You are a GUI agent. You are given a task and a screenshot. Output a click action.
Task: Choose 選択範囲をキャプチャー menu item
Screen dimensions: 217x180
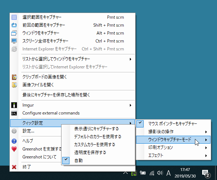tap(73, 17)
